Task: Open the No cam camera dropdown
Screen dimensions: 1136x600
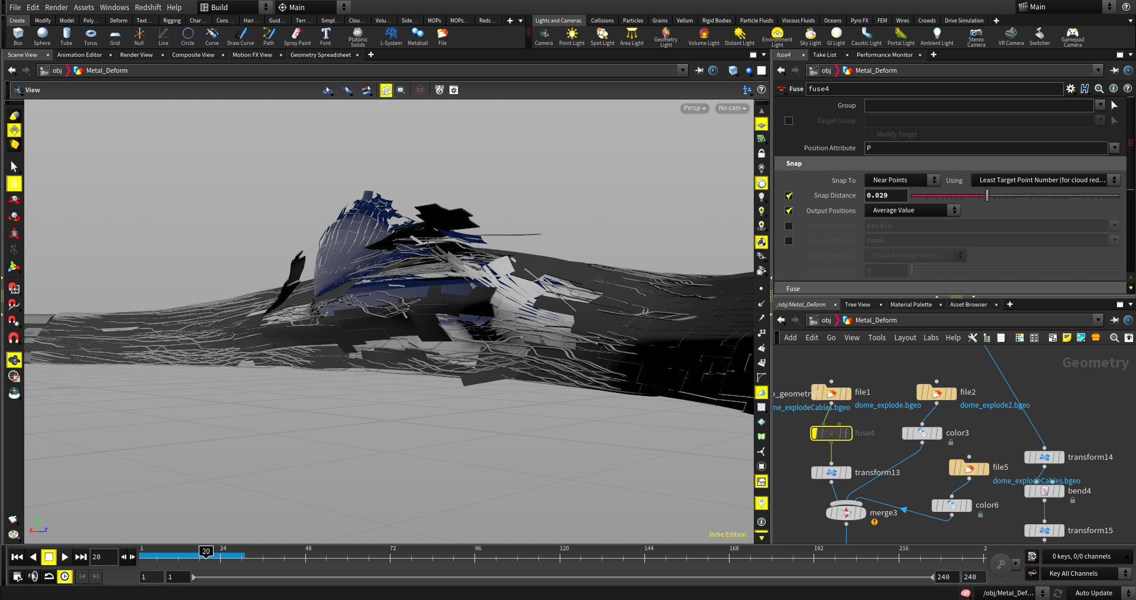Action: 732,108
